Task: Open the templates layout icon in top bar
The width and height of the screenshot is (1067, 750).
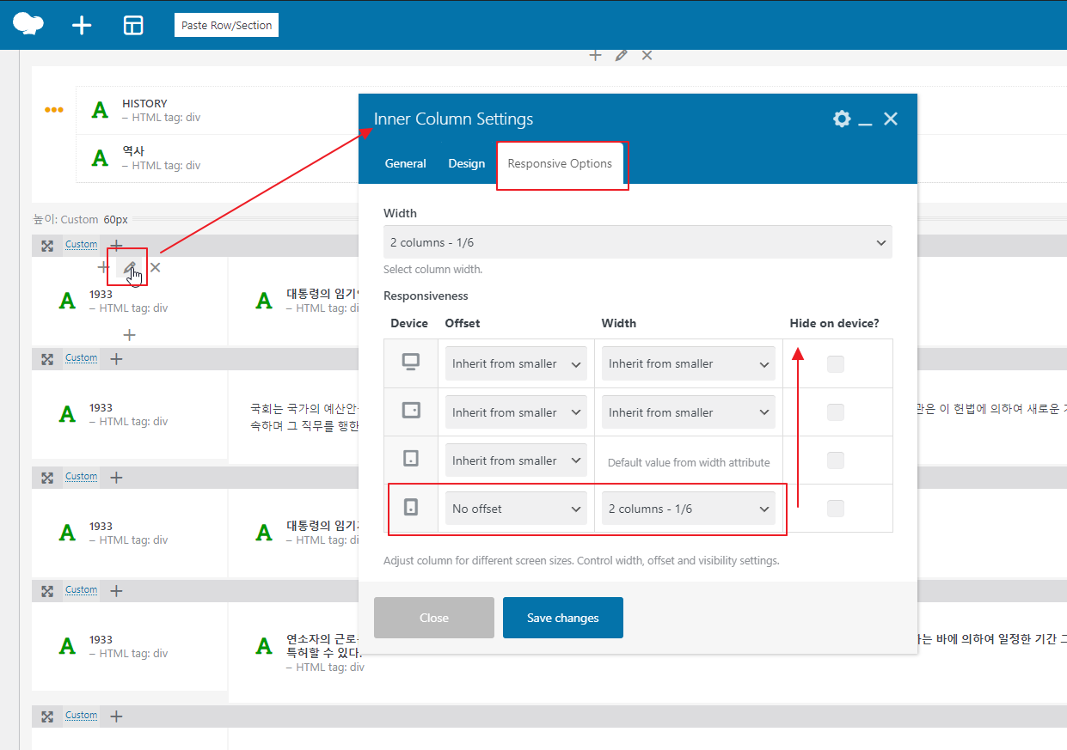Action: (133, 25)
